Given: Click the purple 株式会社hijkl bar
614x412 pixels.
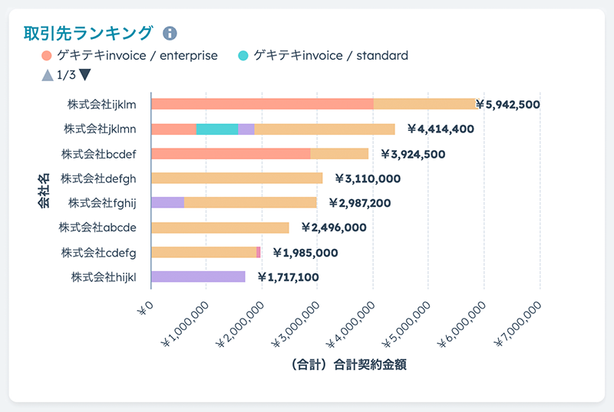Looking at the screenshot, I should (x=198, y=276).
